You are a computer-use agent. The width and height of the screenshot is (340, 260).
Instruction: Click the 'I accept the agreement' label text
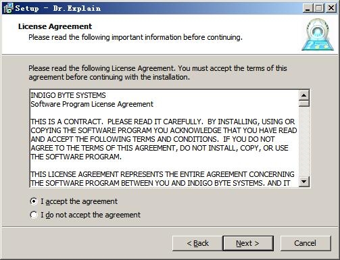(x=79, y=201)
